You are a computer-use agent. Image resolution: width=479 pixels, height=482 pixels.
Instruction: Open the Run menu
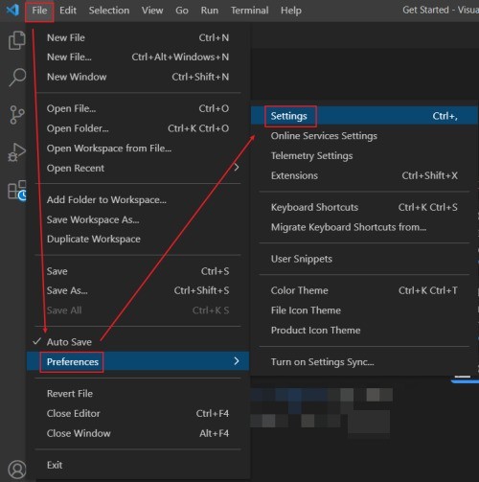210,11
